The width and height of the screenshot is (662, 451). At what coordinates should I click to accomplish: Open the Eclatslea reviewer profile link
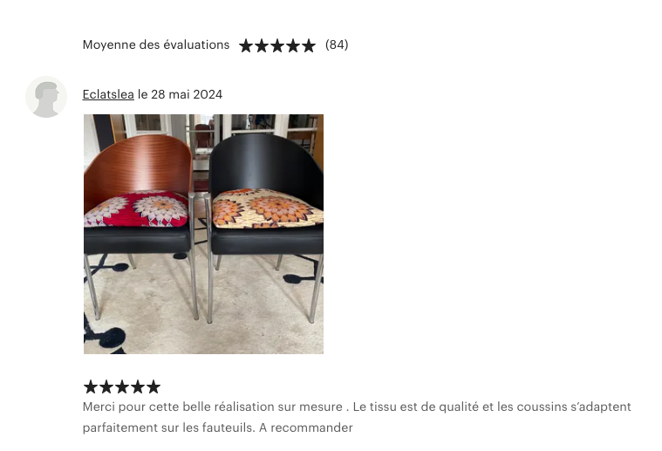click(108, 94)
